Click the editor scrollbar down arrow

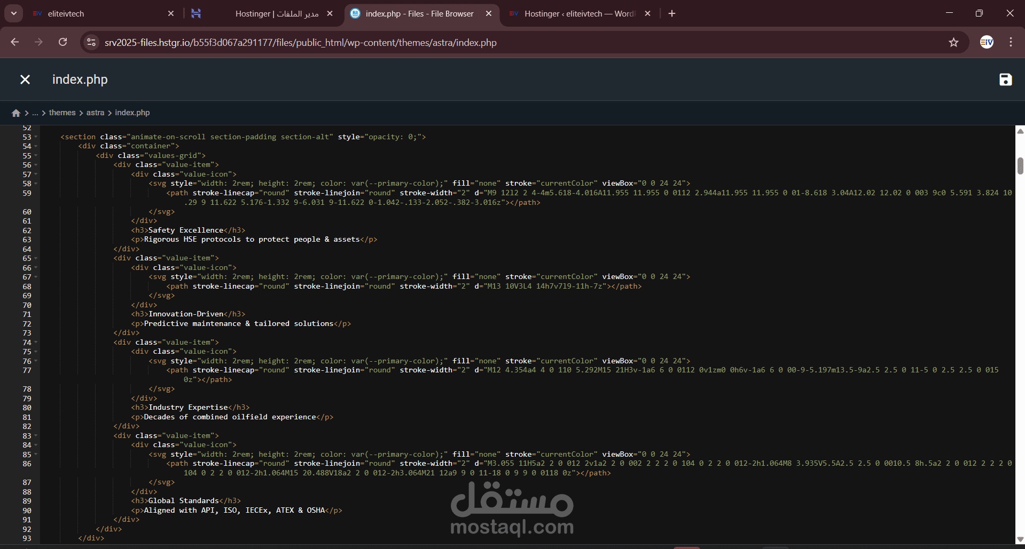pos(1020,539)
